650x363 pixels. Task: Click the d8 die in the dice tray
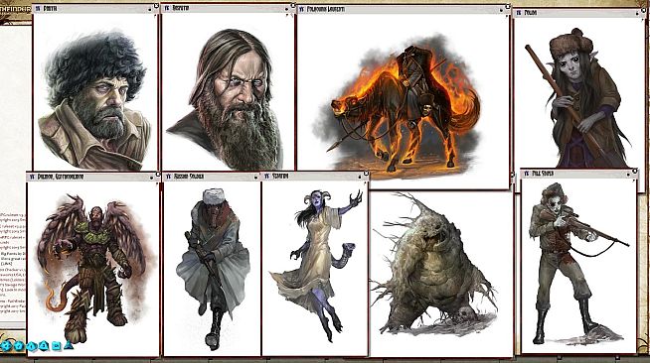click(x=44, y=345)
